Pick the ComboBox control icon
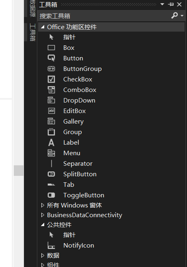This screenshot has height=267, width=187. pyautogui.click(x=51, y=90)
